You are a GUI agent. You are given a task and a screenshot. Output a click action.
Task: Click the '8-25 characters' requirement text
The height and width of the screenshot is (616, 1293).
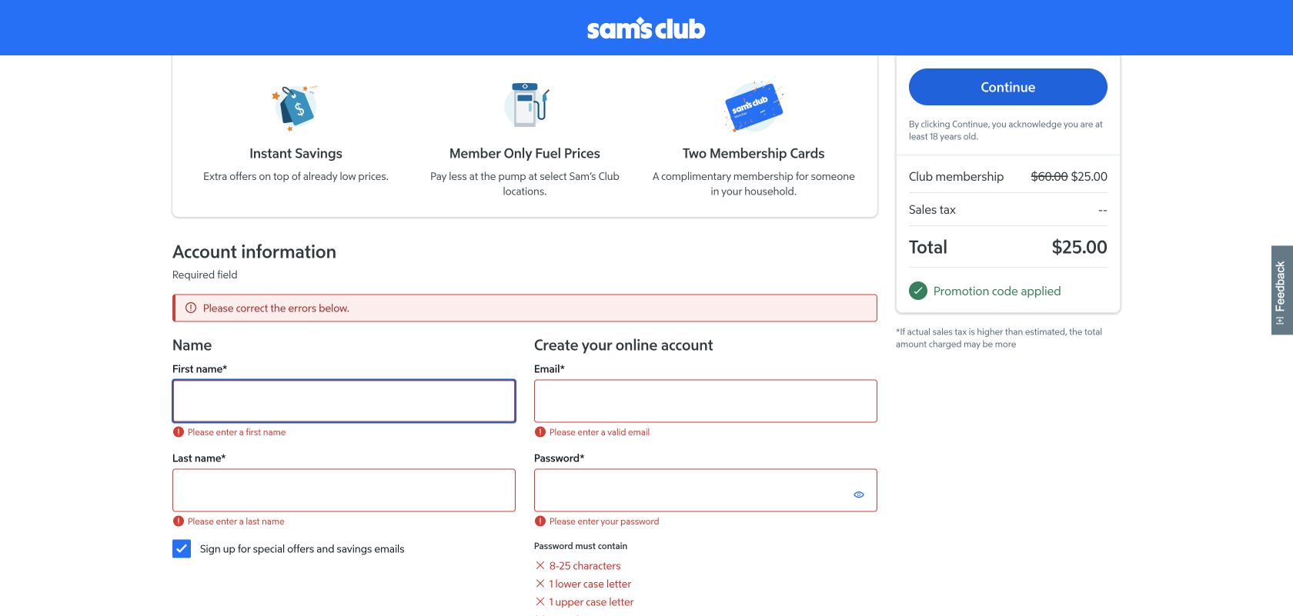(x=585, y=565)
